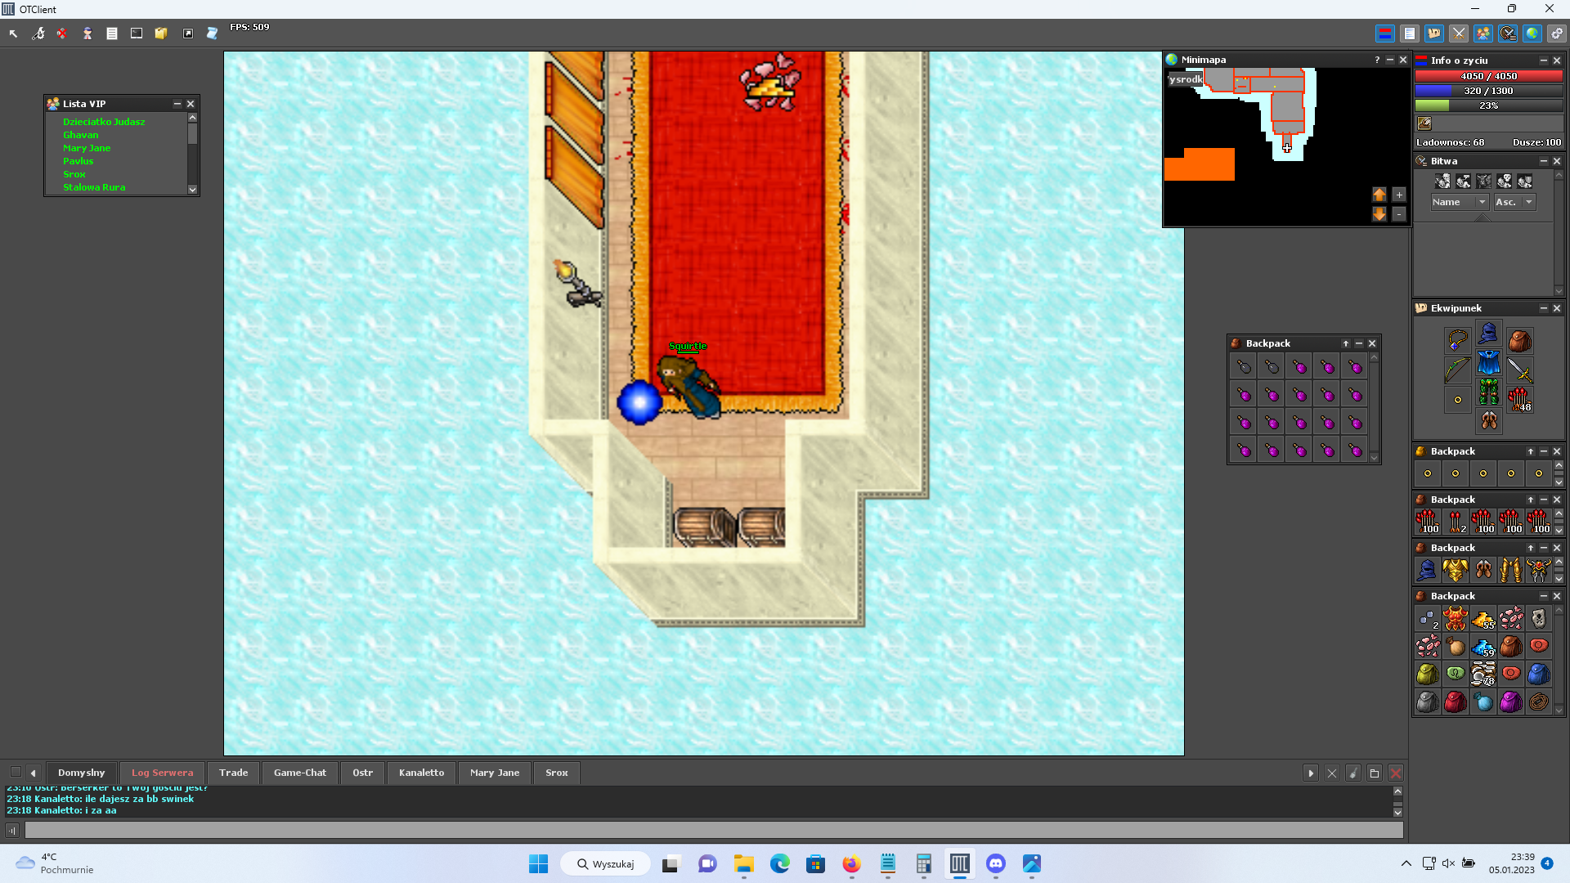This screenshot has height=883, width=1570.
Task: Toggle the VIP list people button
Action: point(1483,34)
